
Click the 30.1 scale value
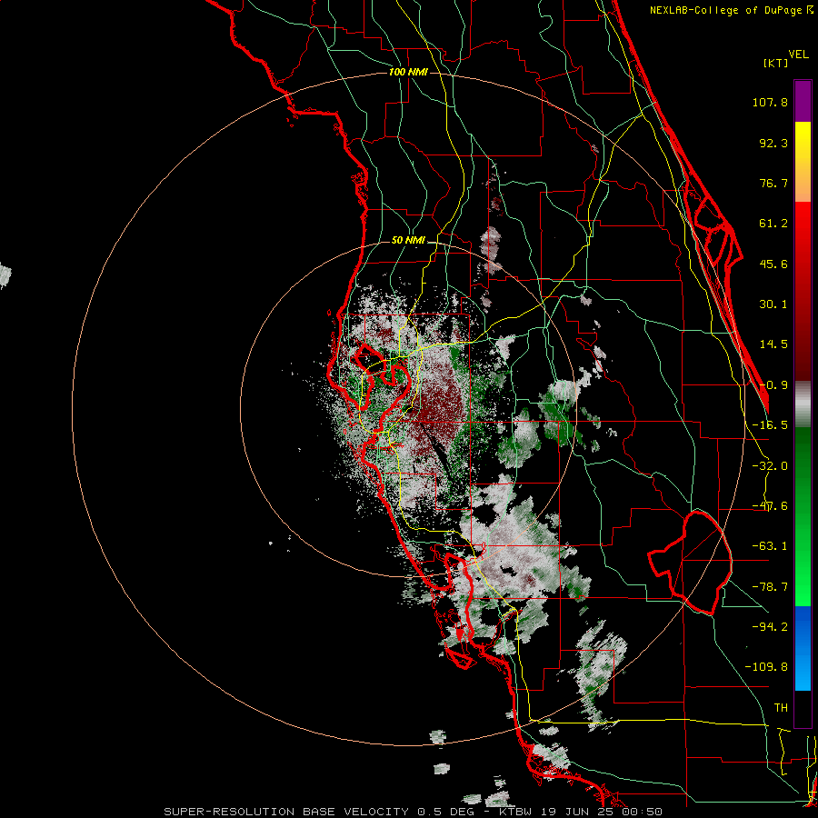coord(773,304)
